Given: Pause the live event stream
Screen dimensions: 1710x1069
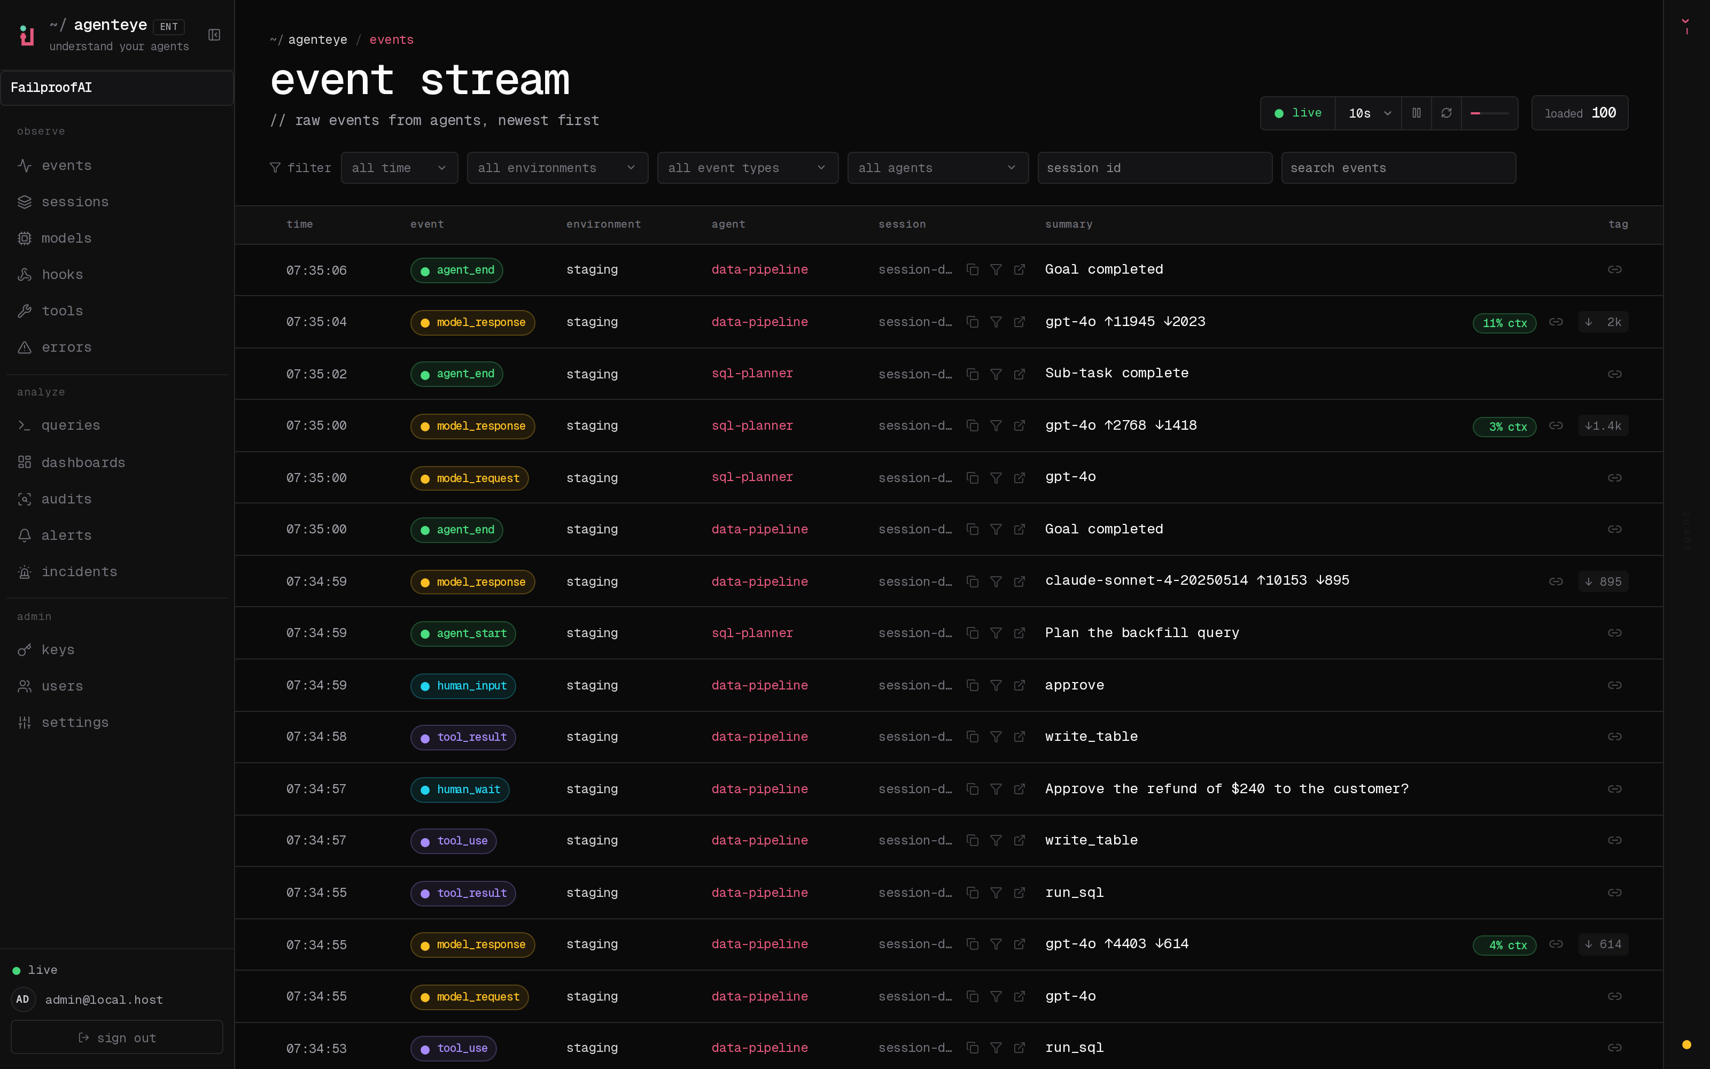Looking at the screenshot, I should (x=1416, y=113).
